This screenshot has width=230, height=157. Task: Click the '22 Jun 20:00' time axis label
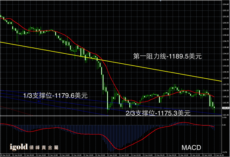(100, 155)
